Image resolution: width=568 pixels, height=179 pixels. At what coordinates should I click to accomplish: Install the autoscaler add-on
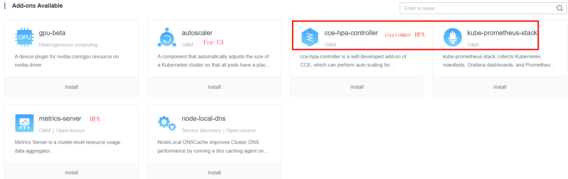pyautogui.click(x=214, y=87)
